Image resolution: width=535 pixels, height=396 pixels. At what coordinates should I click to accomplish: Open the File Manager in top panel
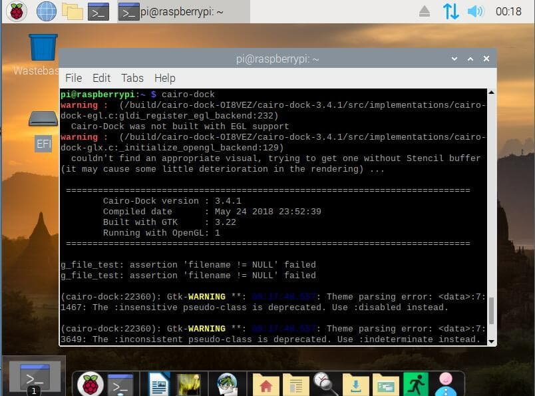tap(72, 11)
